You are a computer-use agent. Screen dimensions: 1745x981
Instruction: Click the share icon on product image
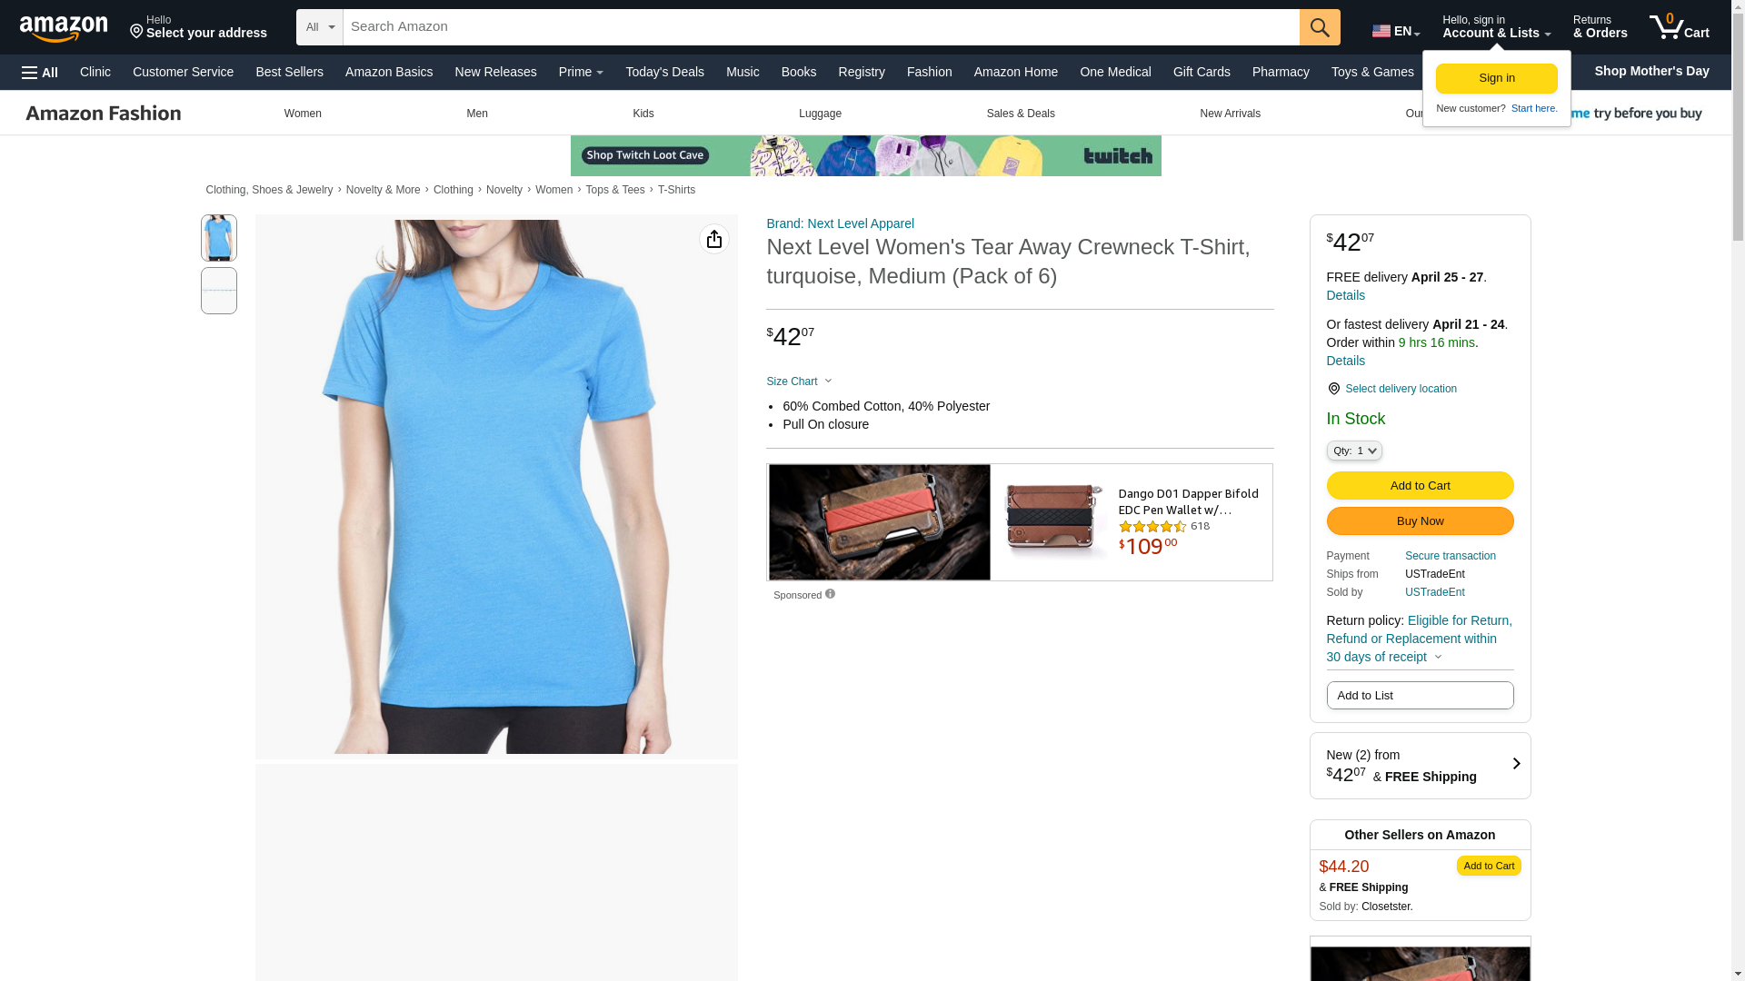tap(714, 239)
